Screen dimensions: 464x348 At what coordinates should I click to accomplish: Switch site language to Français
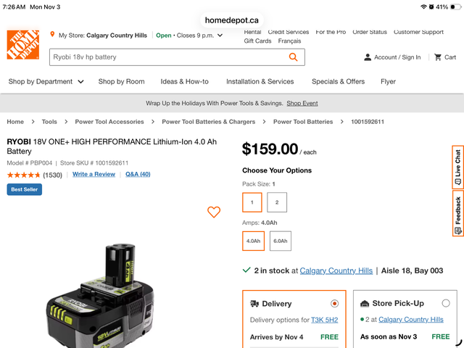point(289,41)
